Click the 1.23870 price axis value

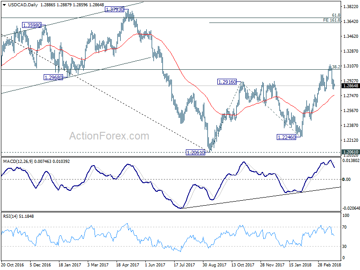point(351,125)
